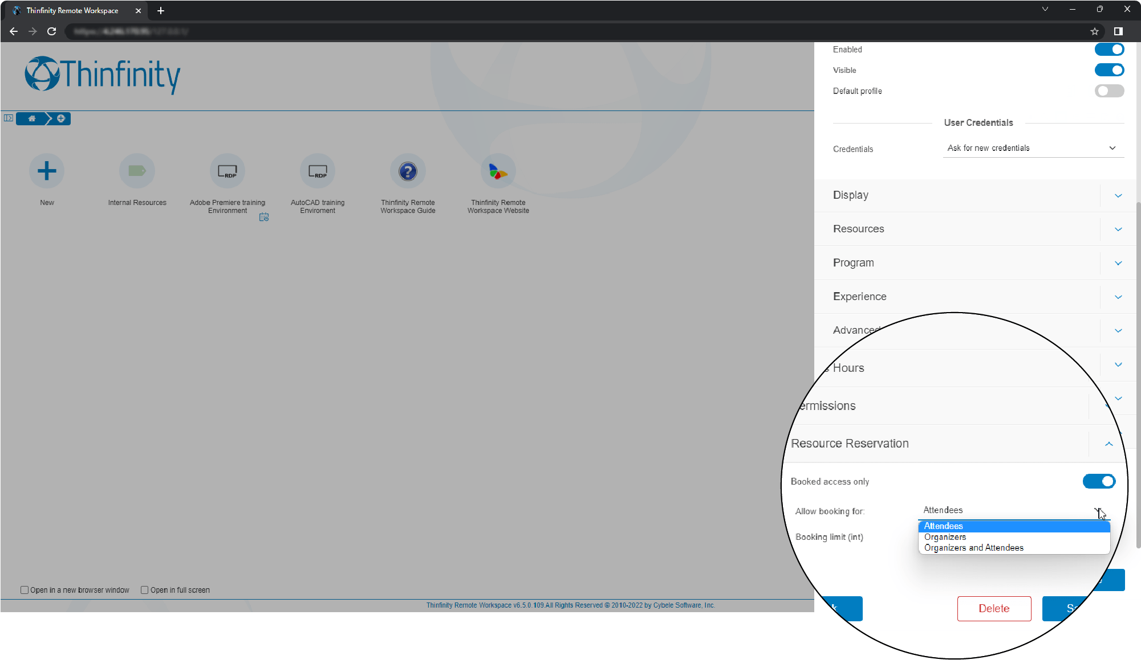Open Thinfinity Remote Workspace Guide icon
1141x660 pixels.
[408, 171]
